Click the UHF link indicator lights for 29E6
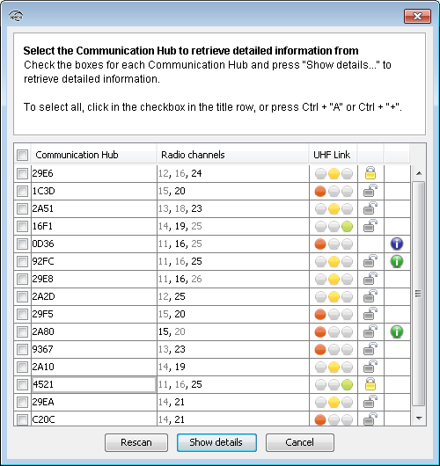This screenshot has width=440, height=466. tap(334, 173)
